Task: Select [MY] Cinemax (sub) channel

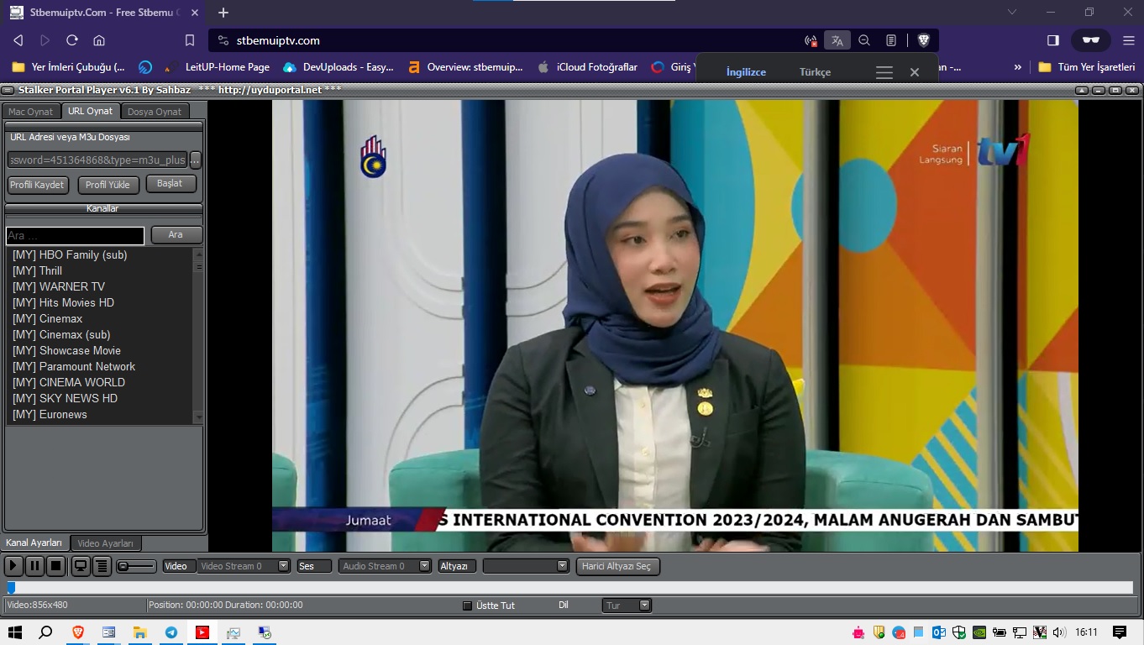Action: pyautogui.click(x=100, y=334)
